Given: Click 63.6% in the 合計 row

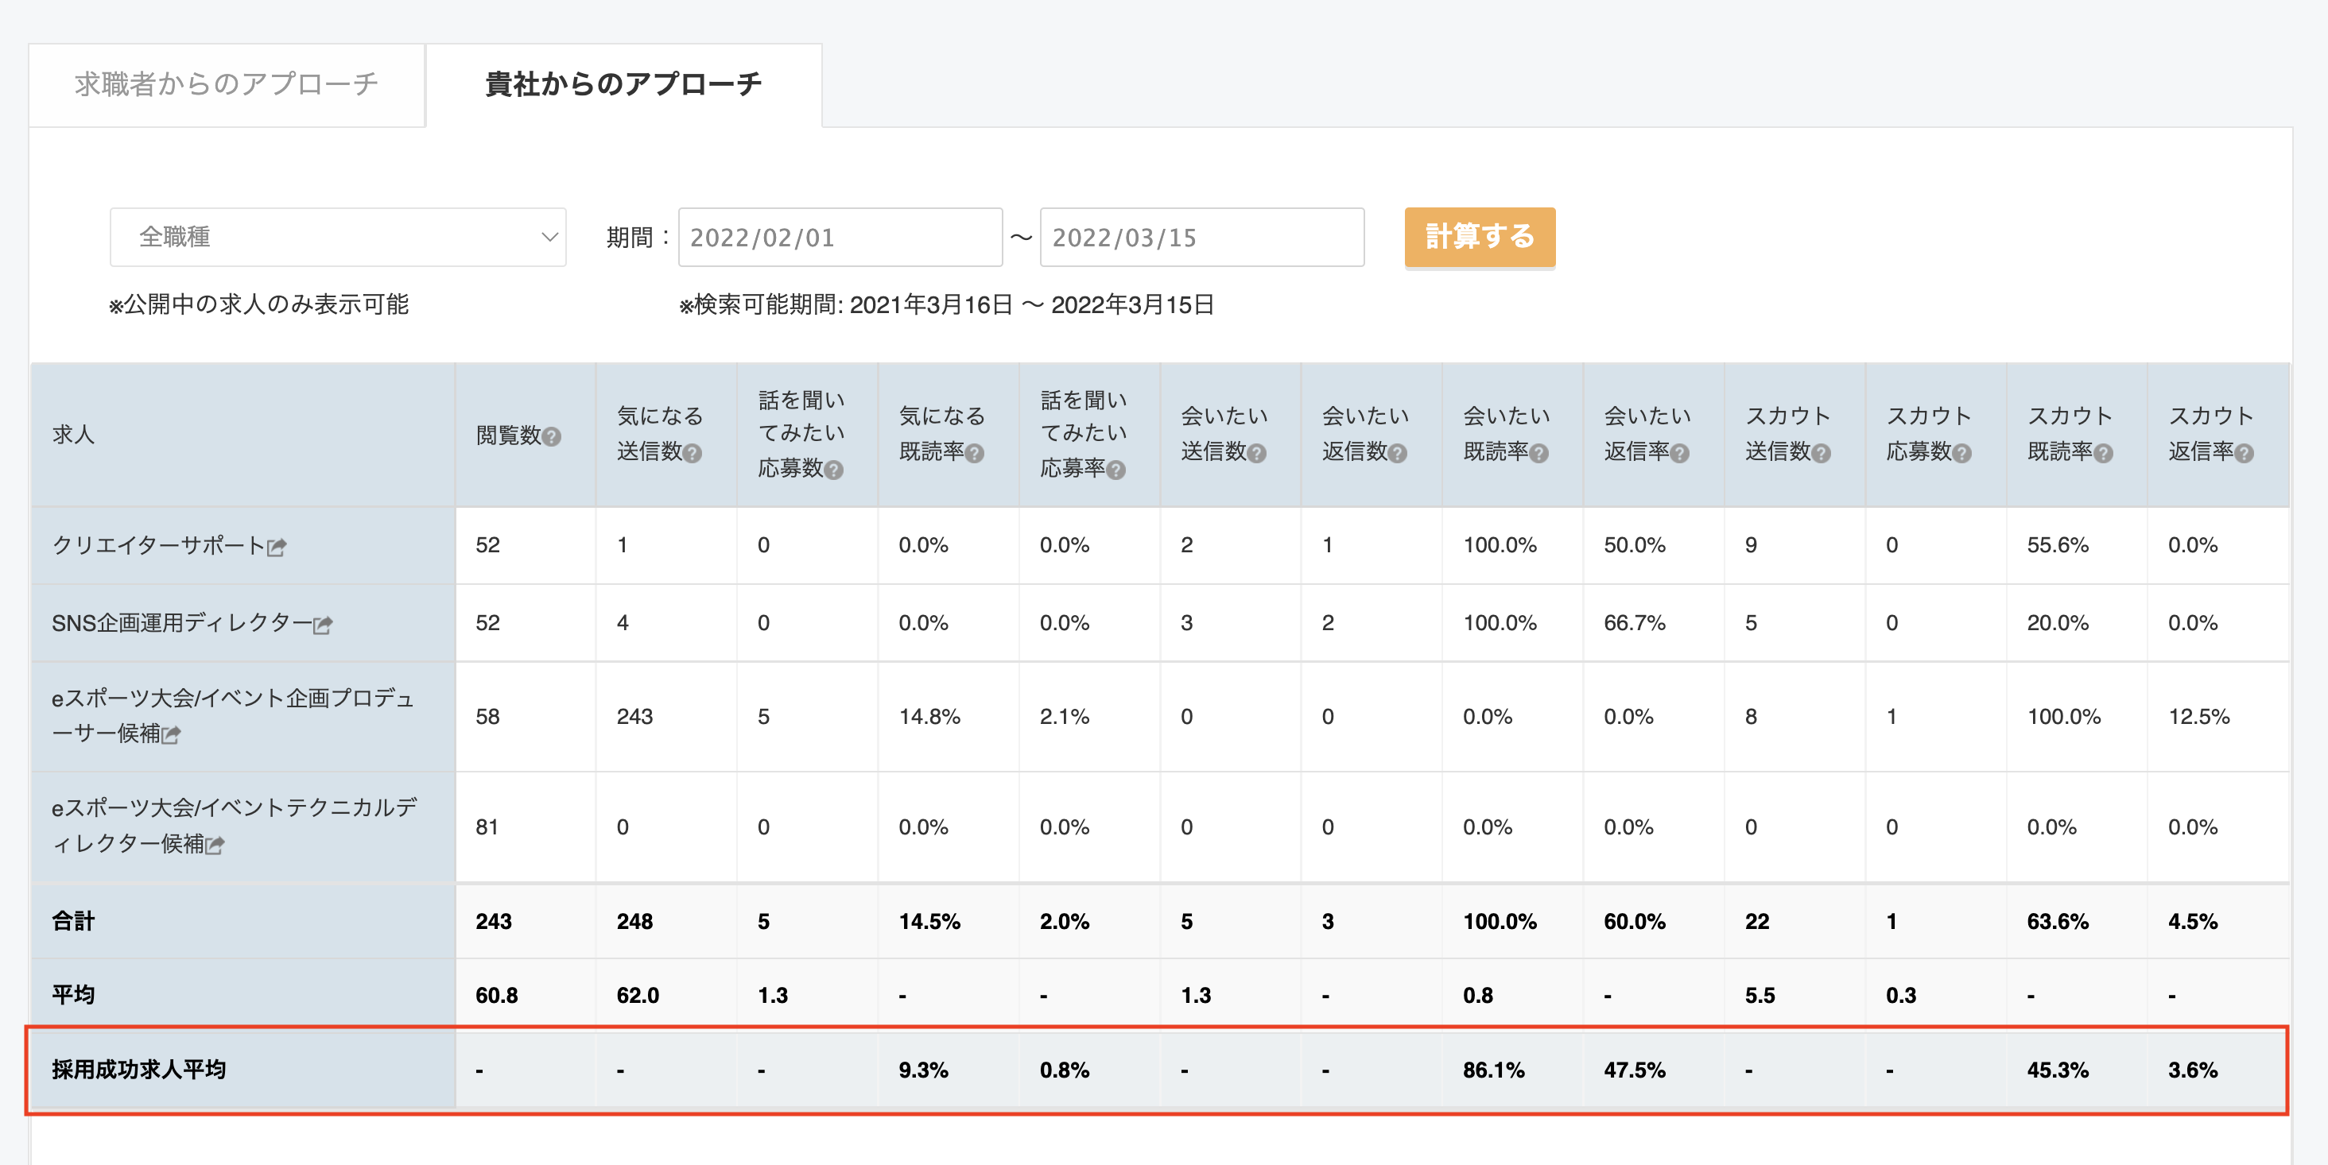Looking at the screenshot, I should point(2058,922).
